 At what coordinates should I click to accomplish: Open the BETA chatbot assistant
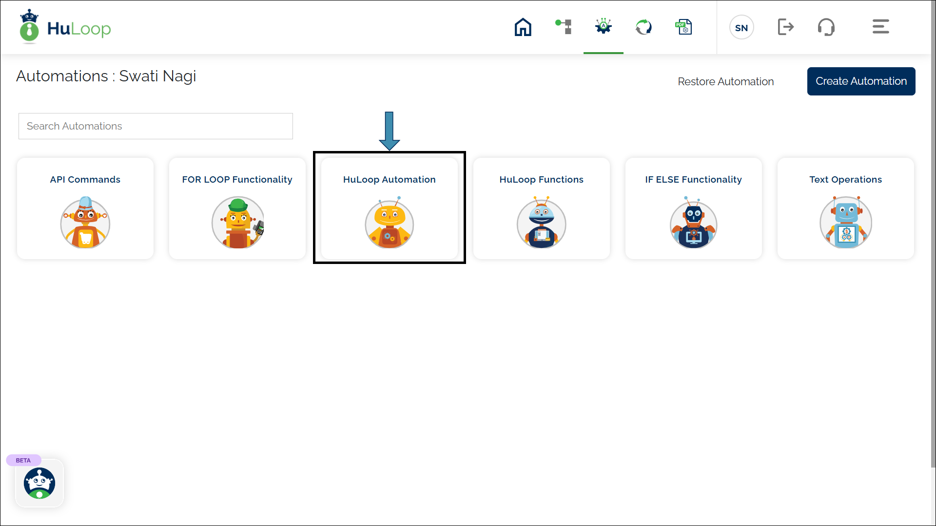coord(39,483)
